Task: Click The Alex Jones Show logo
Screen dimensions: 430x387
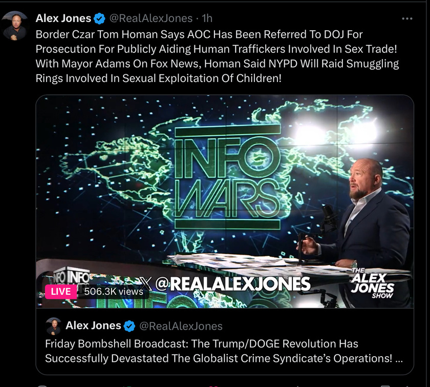Action: point(373,283)
